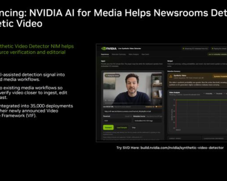This screenshot has width=227, height=181.
Task: Click the Streaming SCI metadata status badge
Action: click(x=195, y=49)
